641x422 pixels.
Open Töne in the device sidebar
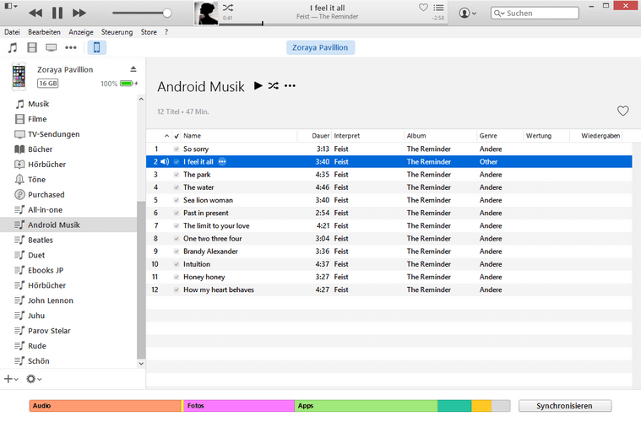[x=36, y=179]
